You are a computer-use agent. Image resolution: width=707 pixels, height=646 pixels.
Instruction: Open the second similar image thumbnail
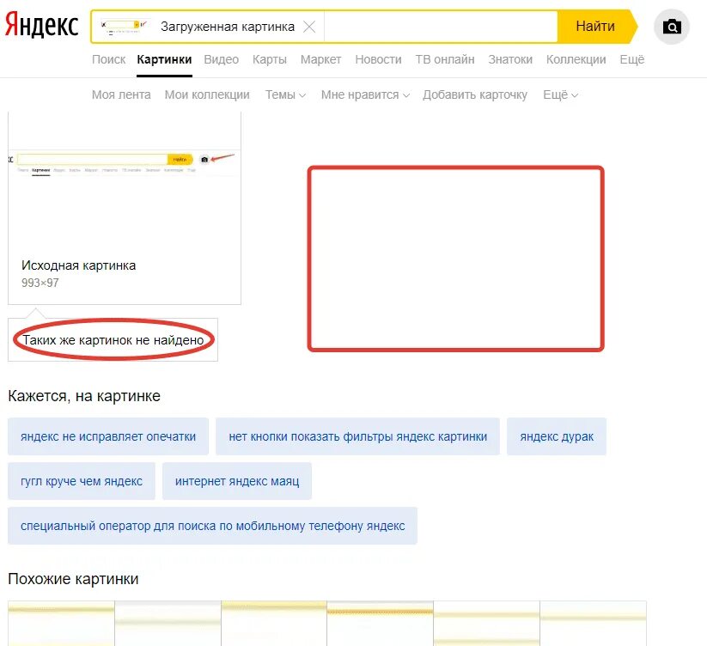tap(168, 624)
